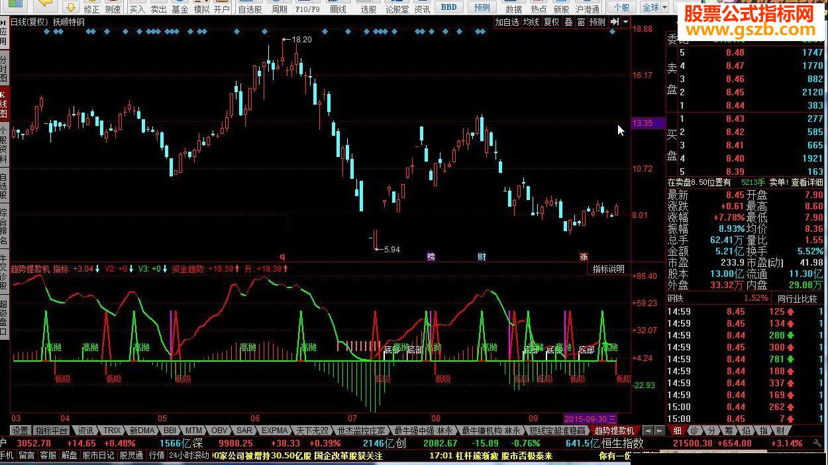Click the 财 marker on chart
This screenshot has width=828, height=465.
482,256
